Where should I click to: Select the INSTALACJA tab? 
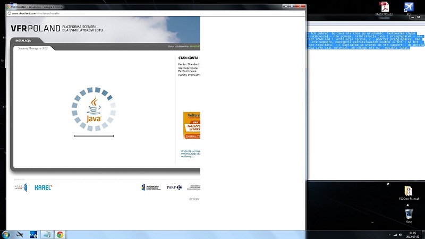pos(23,40)
